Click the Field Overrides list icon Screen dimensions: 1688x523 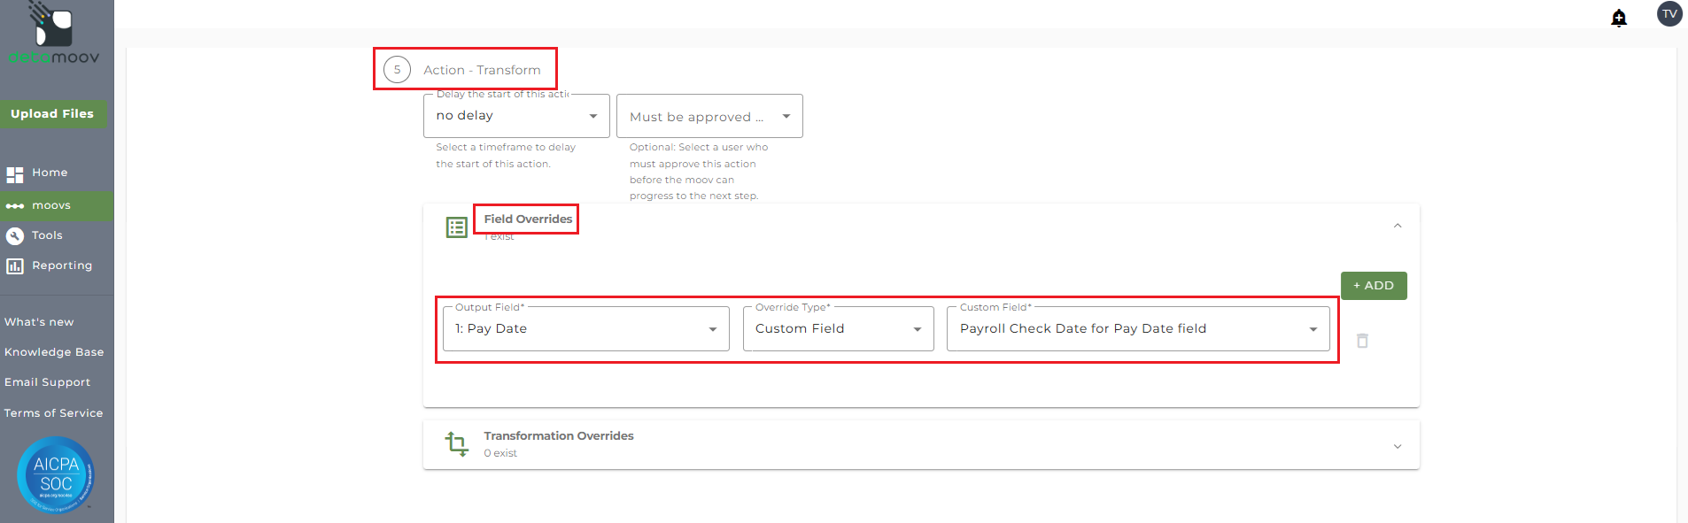457,227
